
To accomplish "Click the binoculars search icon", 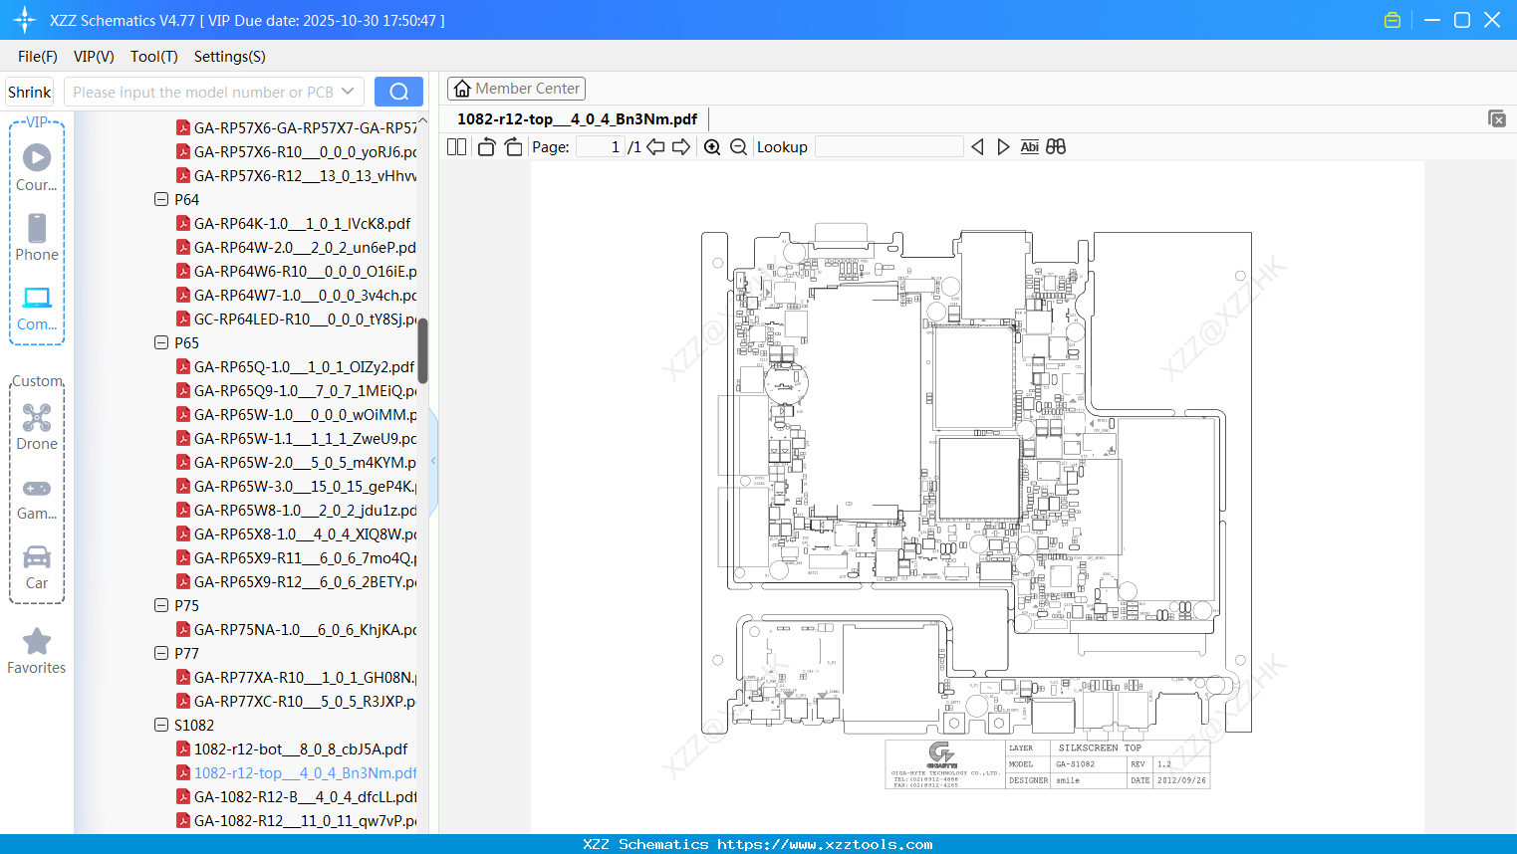I will tap(1056, 147).
